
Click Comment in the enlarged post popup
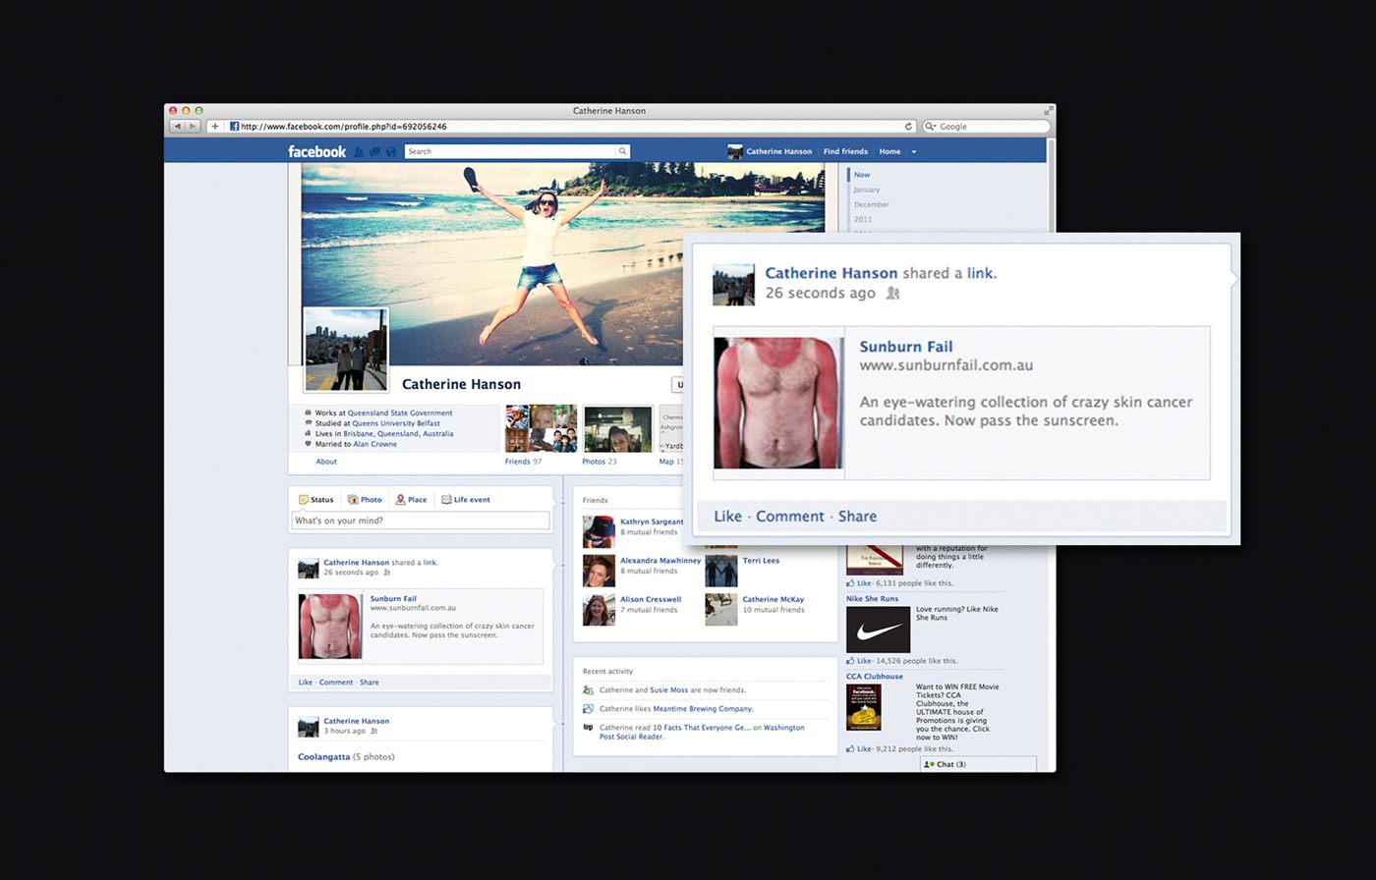coord(789,517)
